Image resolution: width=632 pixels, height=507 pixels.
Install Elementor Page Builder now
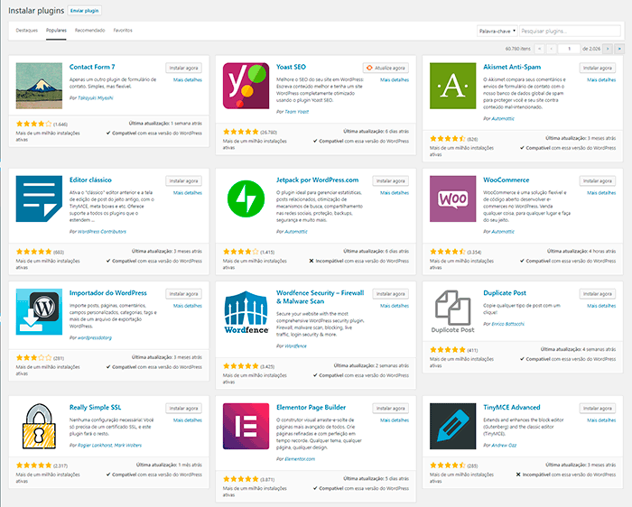coord(391,409)
